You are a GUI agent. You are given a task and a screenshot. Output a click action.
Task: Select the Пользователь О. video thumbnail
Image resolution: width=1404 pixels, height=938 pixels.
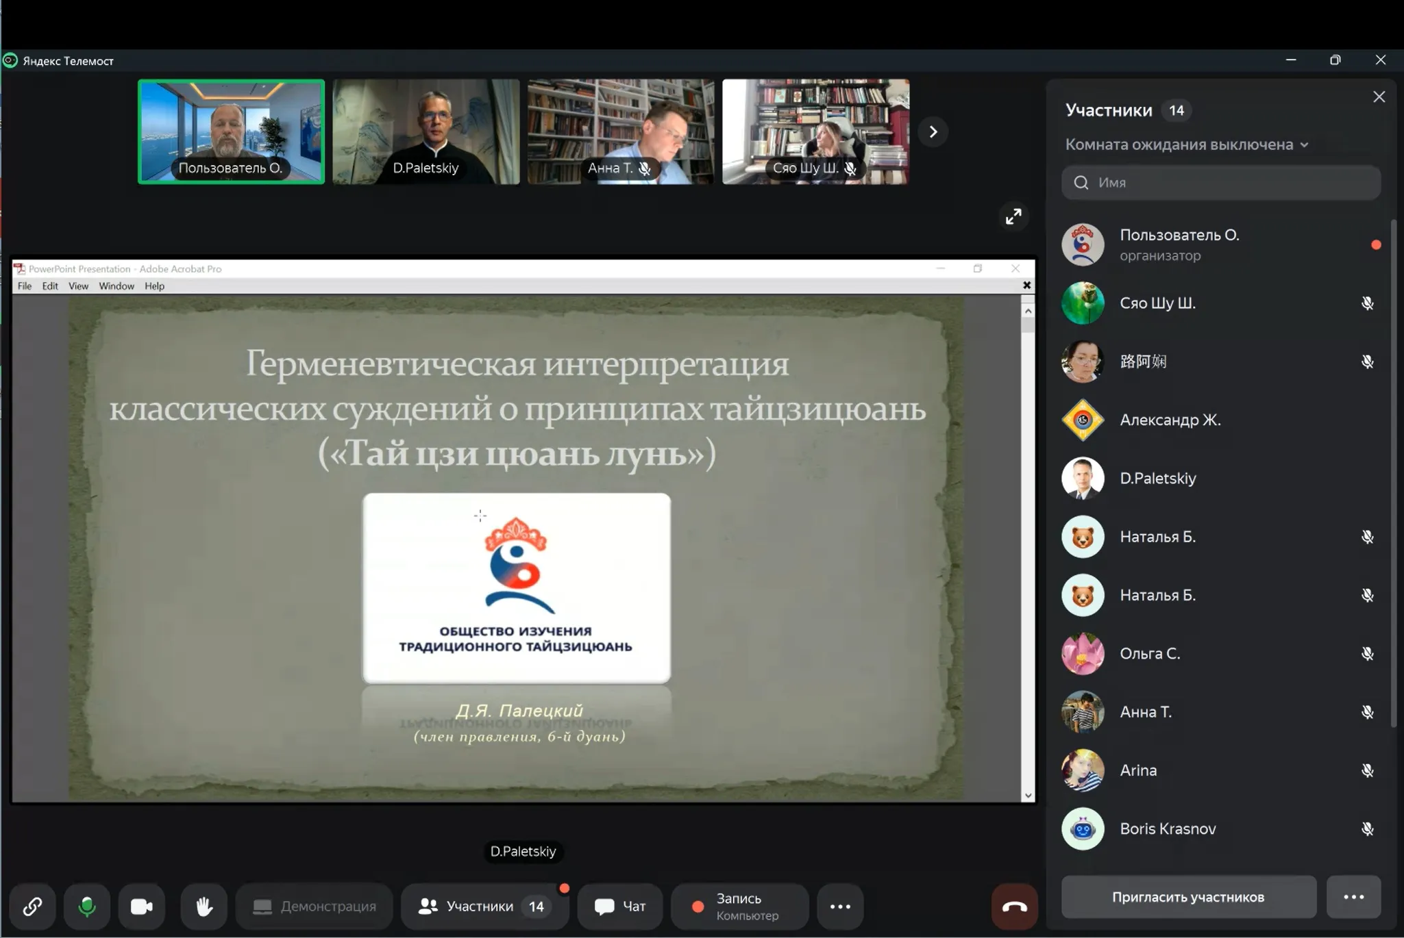pyautogui.click(x=231, y=131)
